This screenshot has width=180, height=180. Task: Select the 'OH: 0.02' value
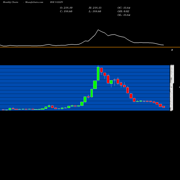tap(123, 12)
